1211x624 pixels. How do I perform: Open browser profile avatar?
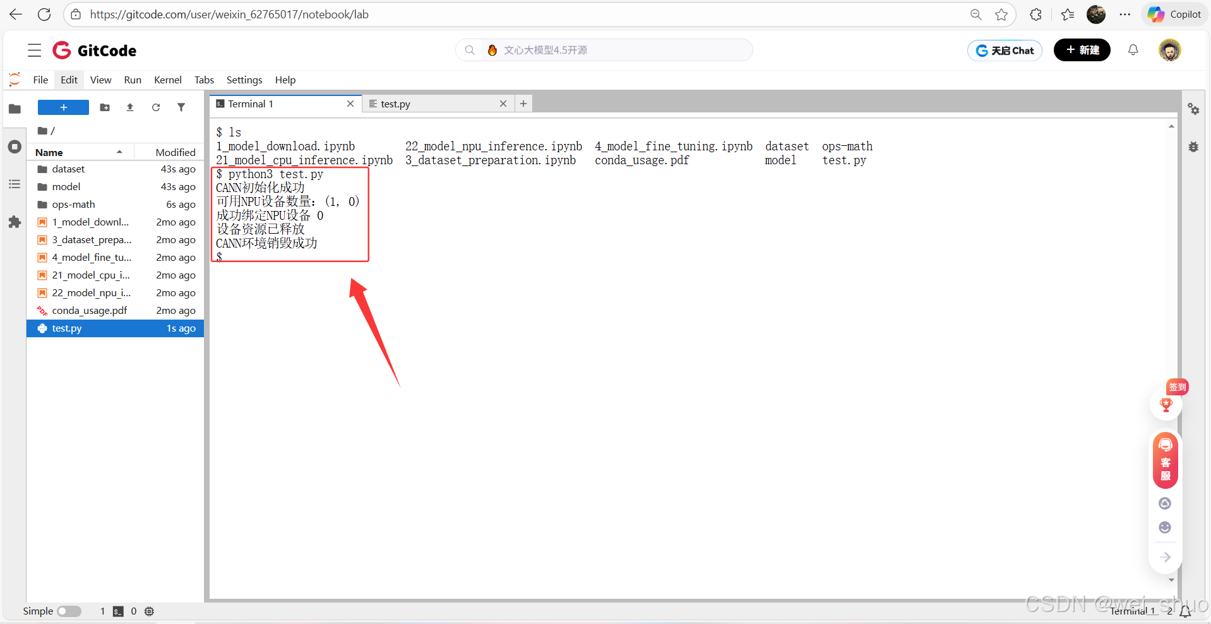tap(1096, 14)
